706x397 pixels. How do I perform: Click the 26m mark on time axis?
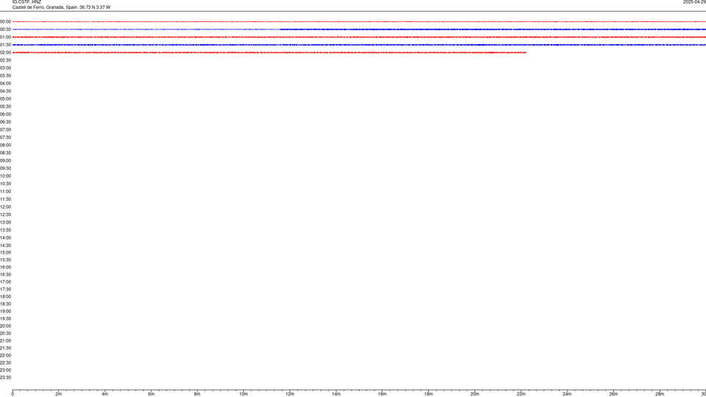[613, 394]
